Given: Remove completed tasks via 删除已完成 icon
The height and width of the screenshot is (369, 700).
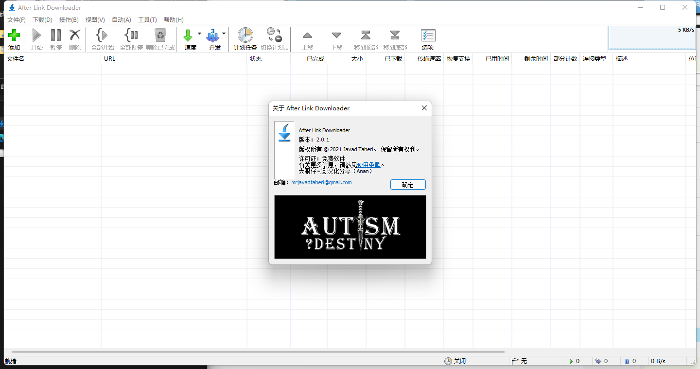Looking at the screenshot, I should point(160,39).
